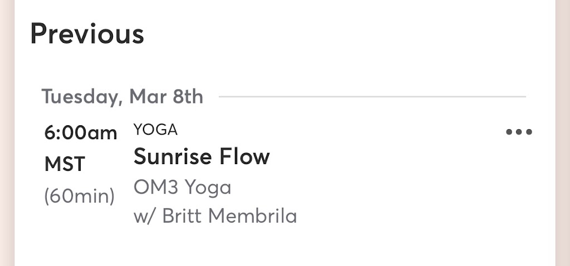Tap the word Flow in the class title
The height and width of the screenshot is (266, 570).
pos(248,157)
